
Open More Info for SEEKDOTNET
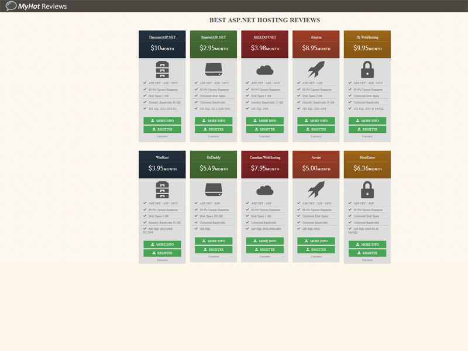point(265,121)
